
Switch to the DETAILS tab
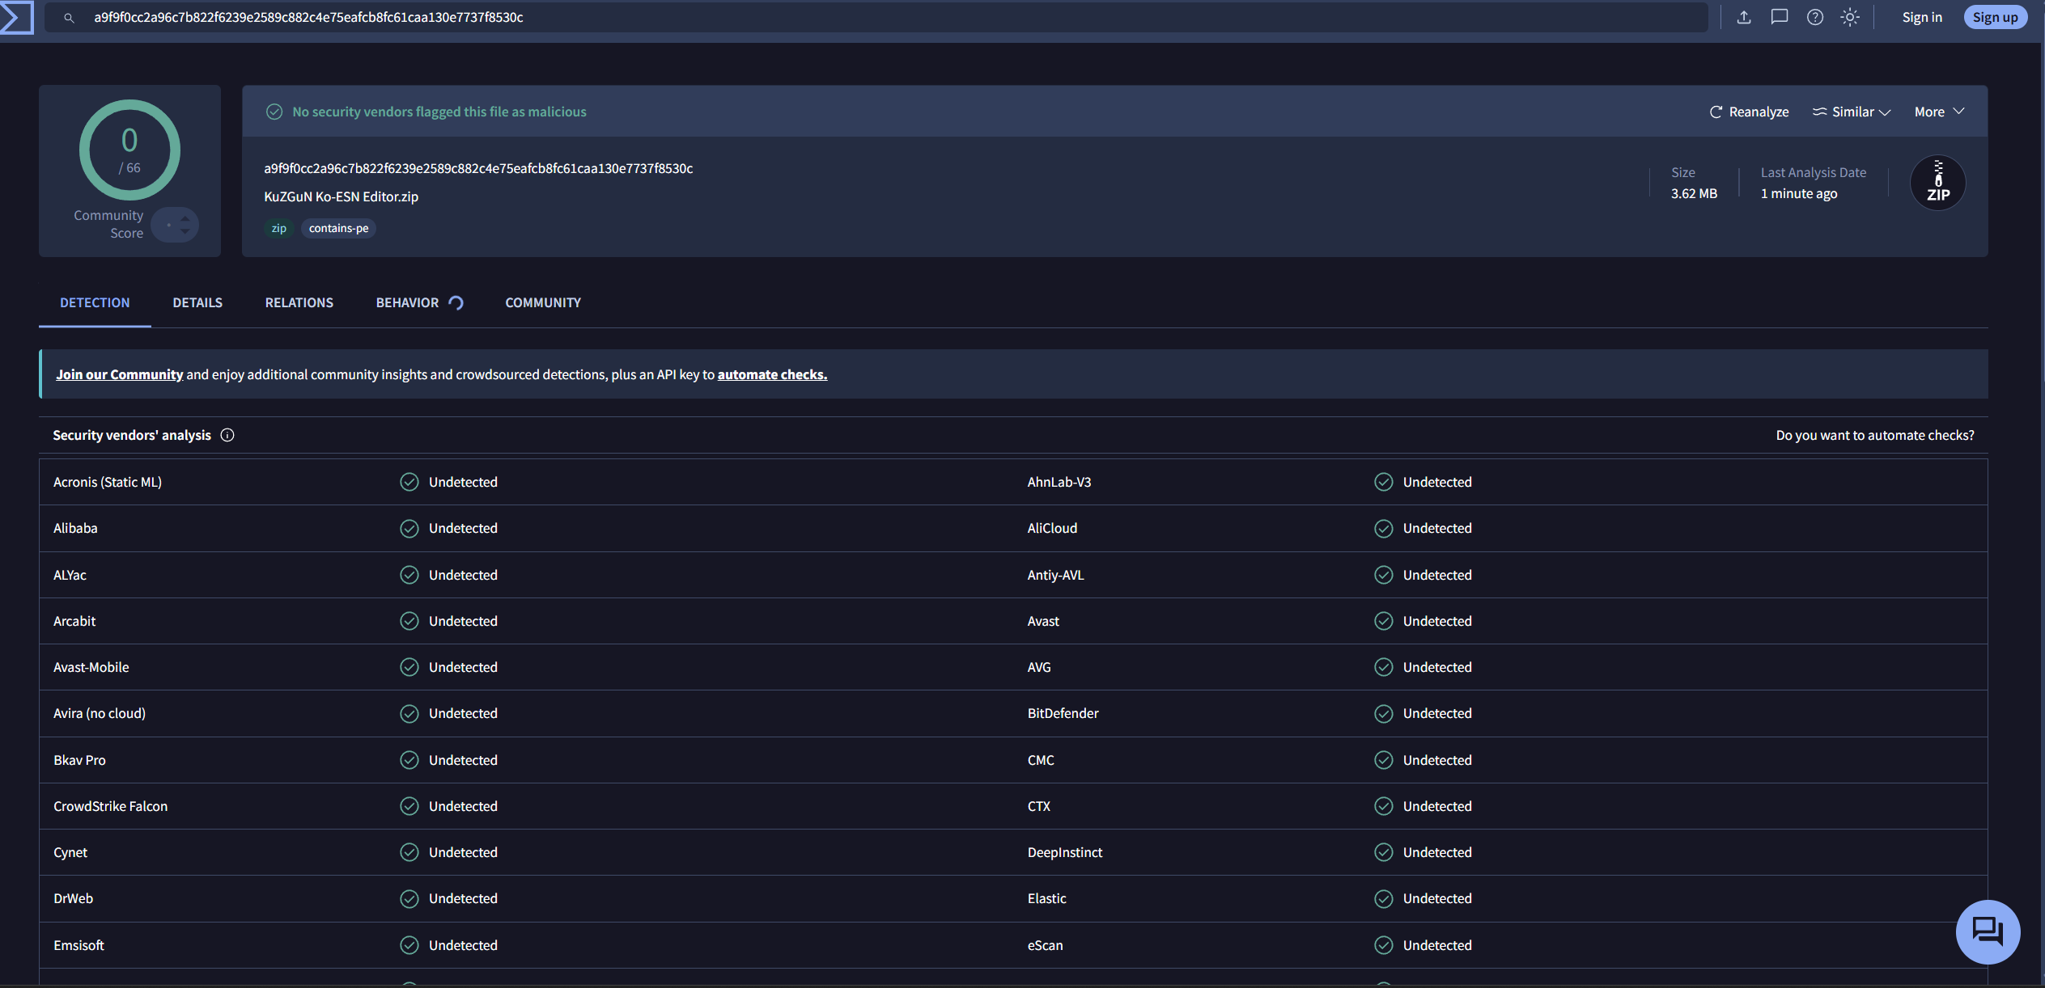(x=197, y=302)
